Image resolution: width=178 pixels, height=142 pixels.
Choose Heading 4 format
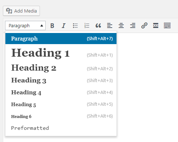pyautogui.click(x=61, y=93)
